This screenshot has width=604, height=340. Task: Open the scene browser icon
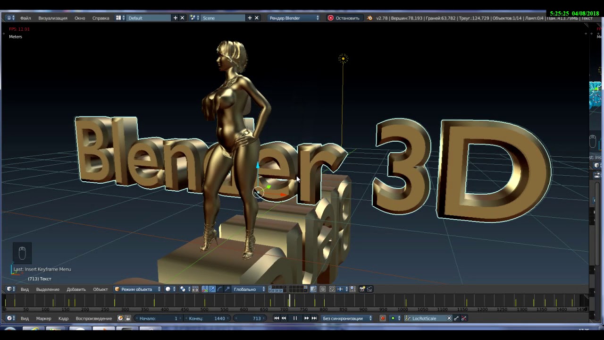coord(194,18)
